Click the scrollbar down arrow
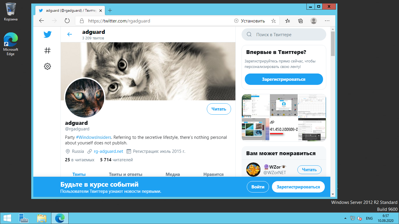Screen dimensions: 399x224 point(333,194)
